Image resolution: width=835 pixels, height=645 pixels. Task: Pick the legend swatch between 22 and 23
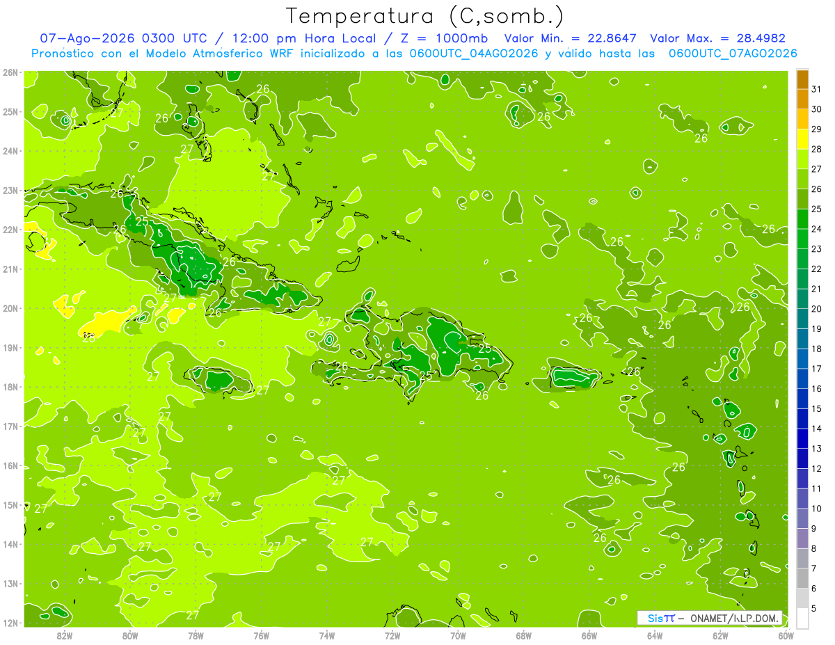[802, 259]
